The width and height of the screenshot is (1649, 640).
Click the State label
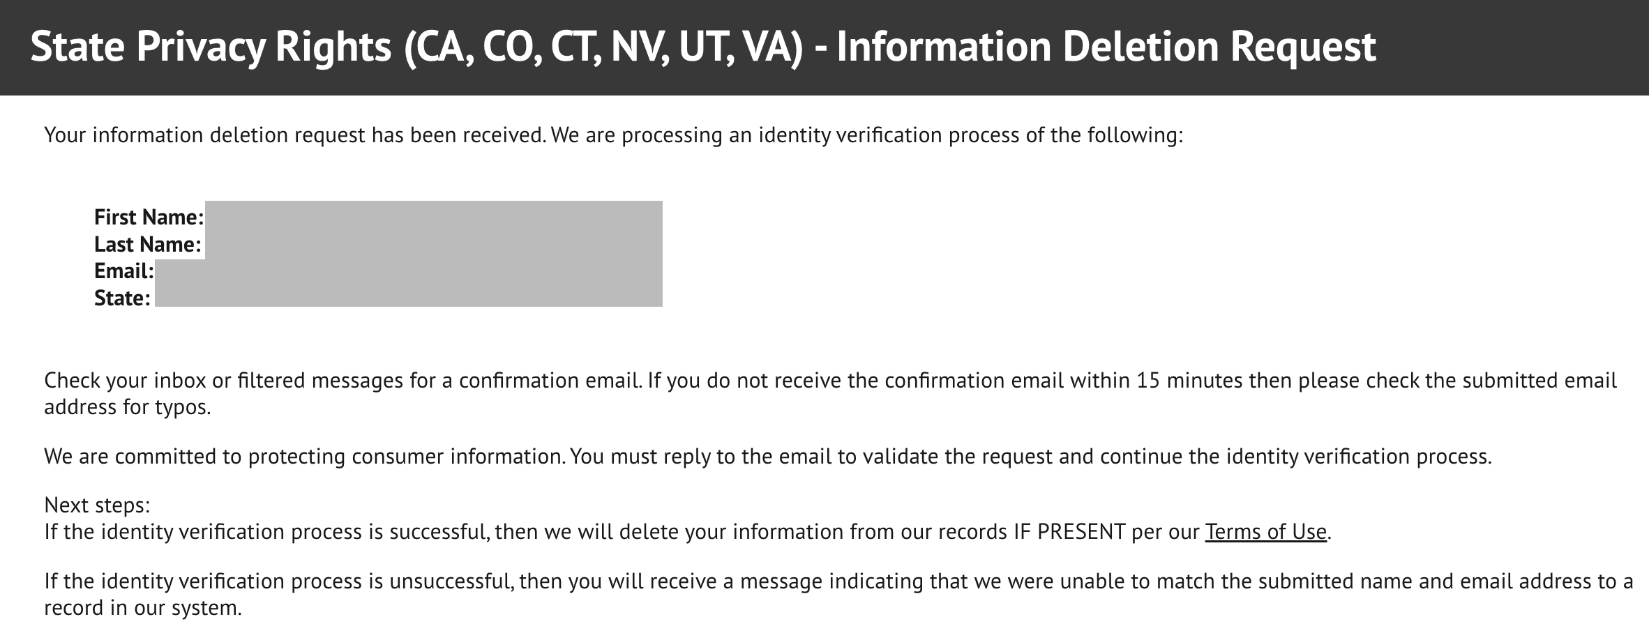(122, 298)
